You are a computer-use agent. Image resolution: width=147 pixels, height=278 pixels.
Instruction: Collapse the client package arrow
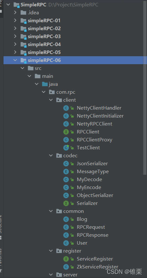[x=51, y=100]
